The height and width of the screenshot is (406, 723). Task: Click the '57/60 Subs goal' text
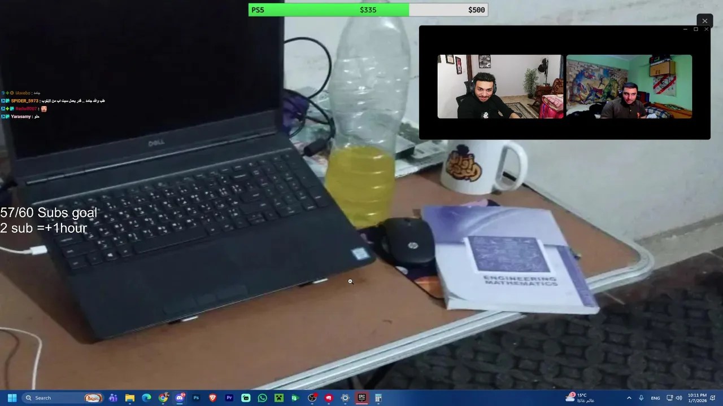tap(49, 213)
